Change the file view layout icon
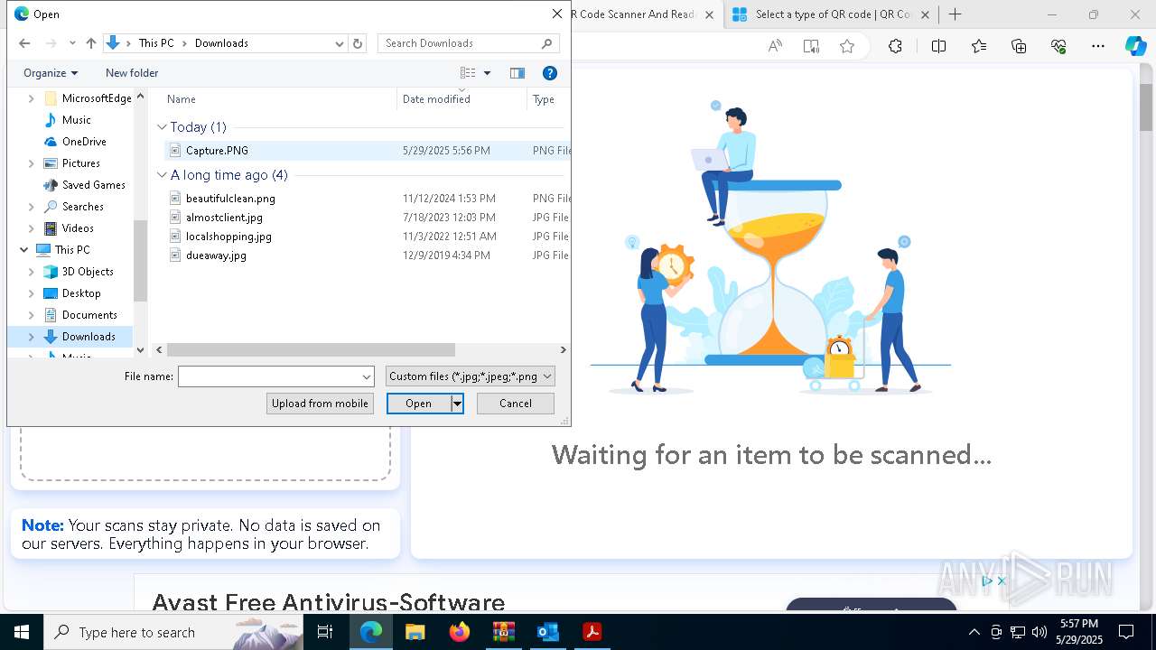Image resolution: width=1156 pixels, height=650 pixels. (468, 73)
